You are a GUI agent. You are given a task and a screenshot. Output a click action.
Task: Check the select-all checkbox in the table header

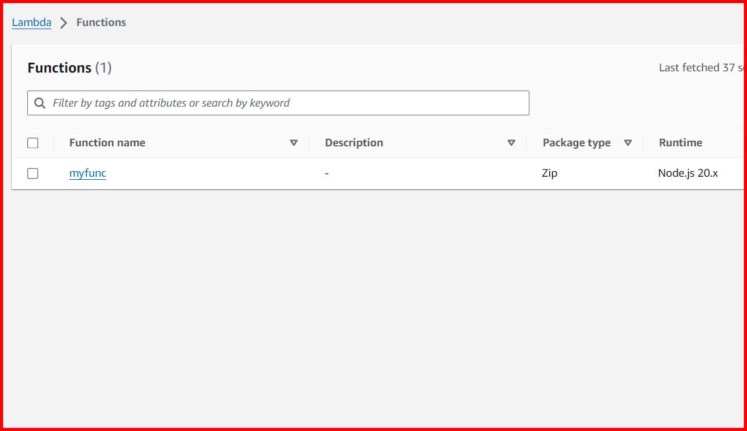33,142
